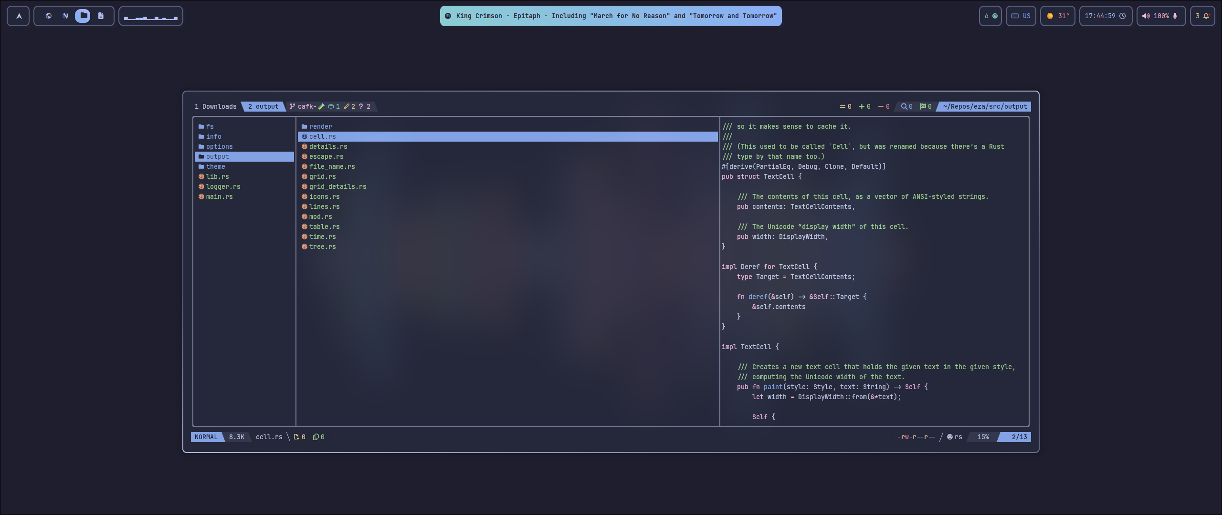
Task: Click the clock icon next to 17:44:59
Action: [x=1122, y=16]
